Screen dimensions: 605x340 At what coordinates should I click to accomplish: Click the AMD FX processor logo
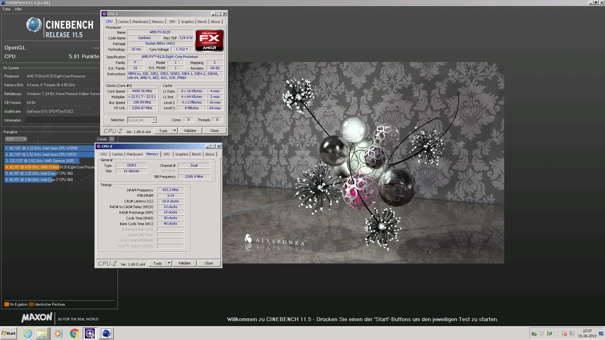click(x=209, y=41)
